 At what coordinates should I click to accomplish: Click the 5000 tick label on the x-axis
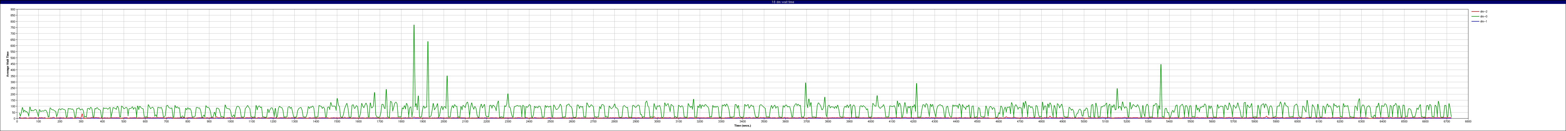pyautogui.click(x=1084, y=121)
